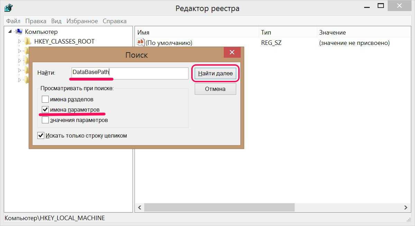Expand the HKEY_CLASSES_ROOT branch arrow
The width and height of the screenshot is (415, 226).
19,41
